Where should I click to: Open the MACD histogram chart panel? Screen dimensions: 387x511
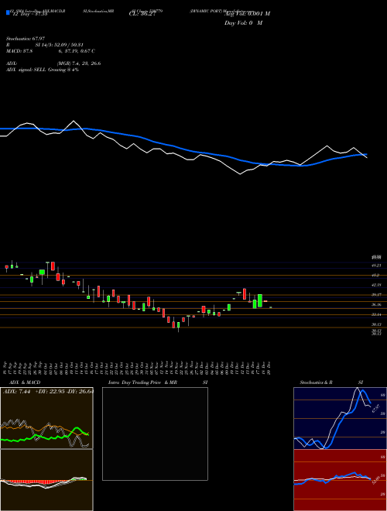point(46,480)
